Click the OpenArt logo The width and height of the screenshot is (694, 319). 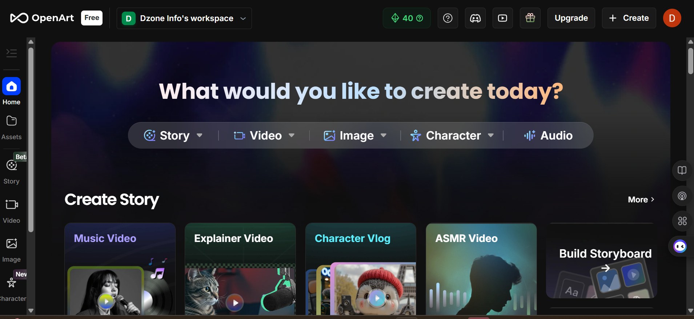[42, 18]
